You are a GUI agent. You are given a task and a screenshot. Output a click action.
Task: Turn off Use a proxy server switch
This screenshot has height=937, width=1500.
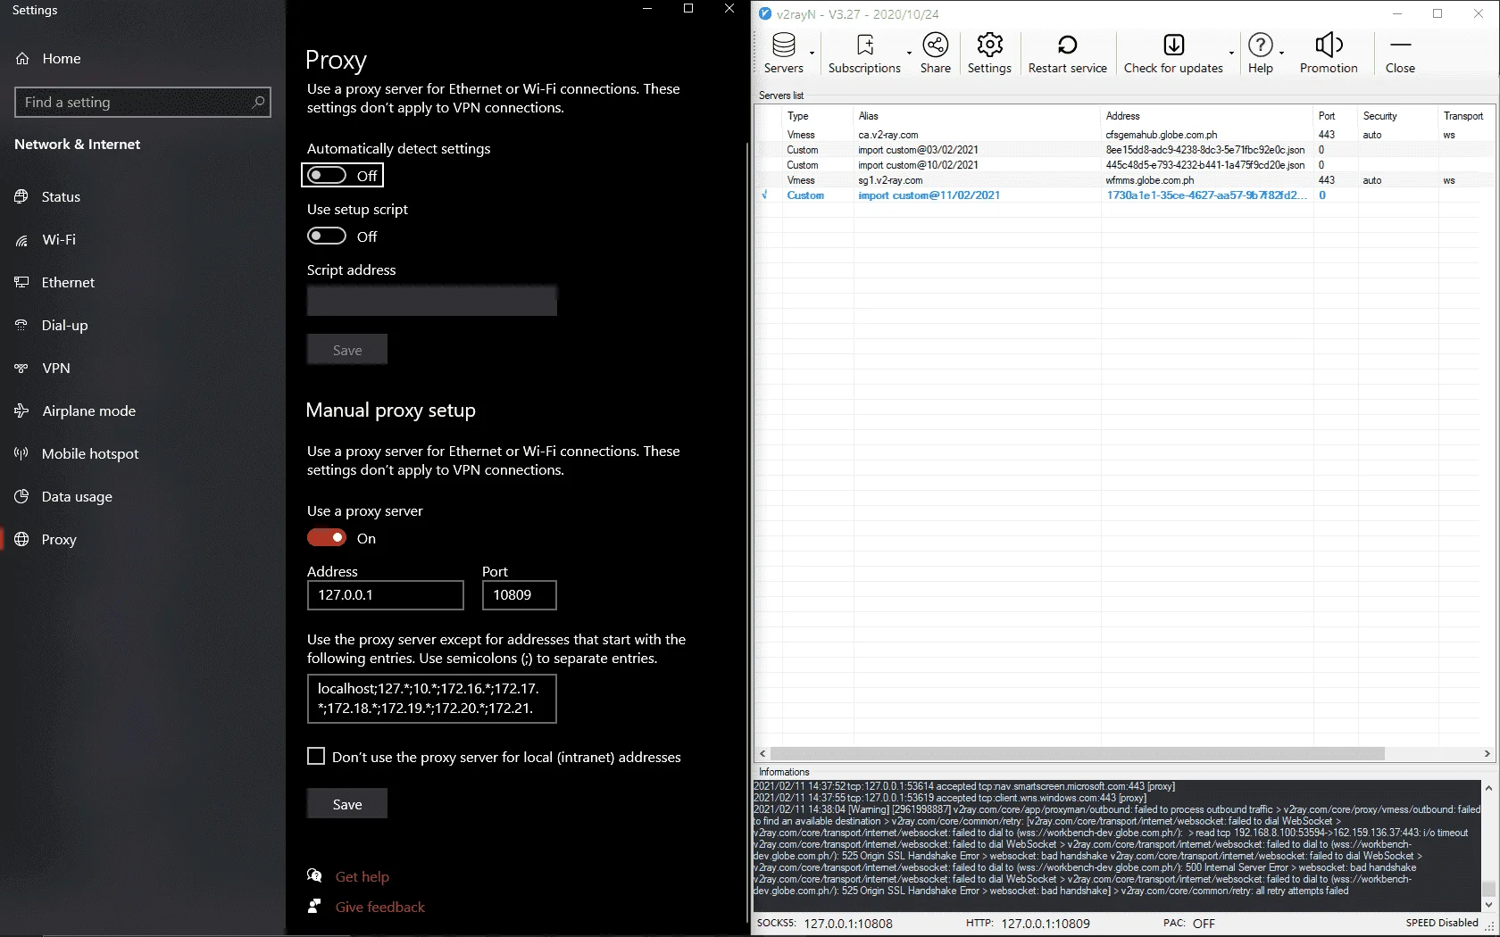(327, 537)
